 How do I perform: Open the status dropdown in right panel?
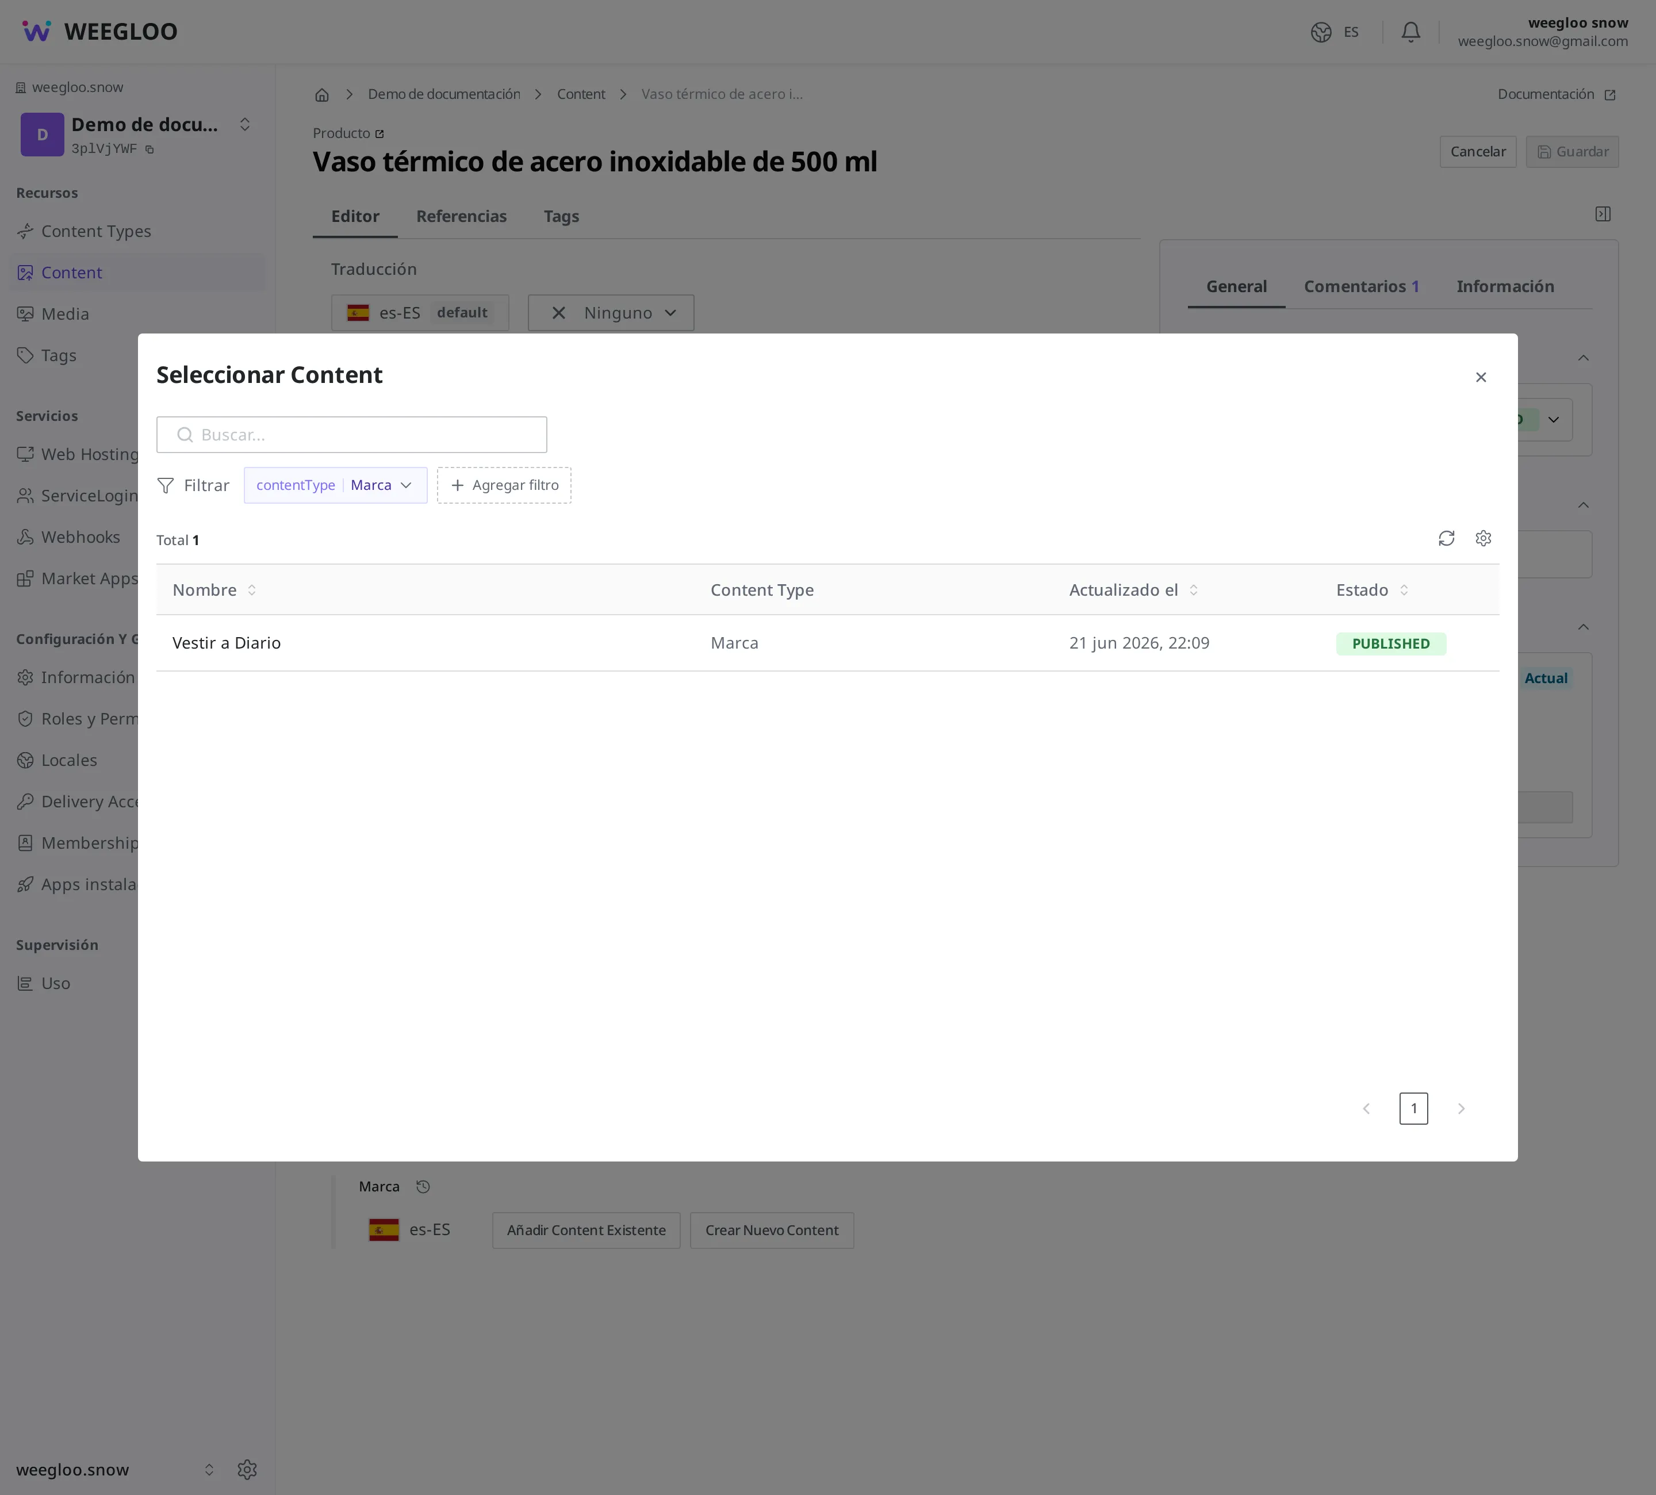[1552, 420]
